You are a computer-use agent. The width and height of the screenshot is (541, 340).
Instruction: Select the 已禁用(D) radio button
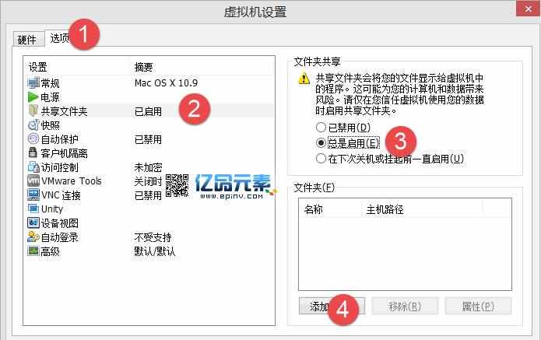pos(321,127)
